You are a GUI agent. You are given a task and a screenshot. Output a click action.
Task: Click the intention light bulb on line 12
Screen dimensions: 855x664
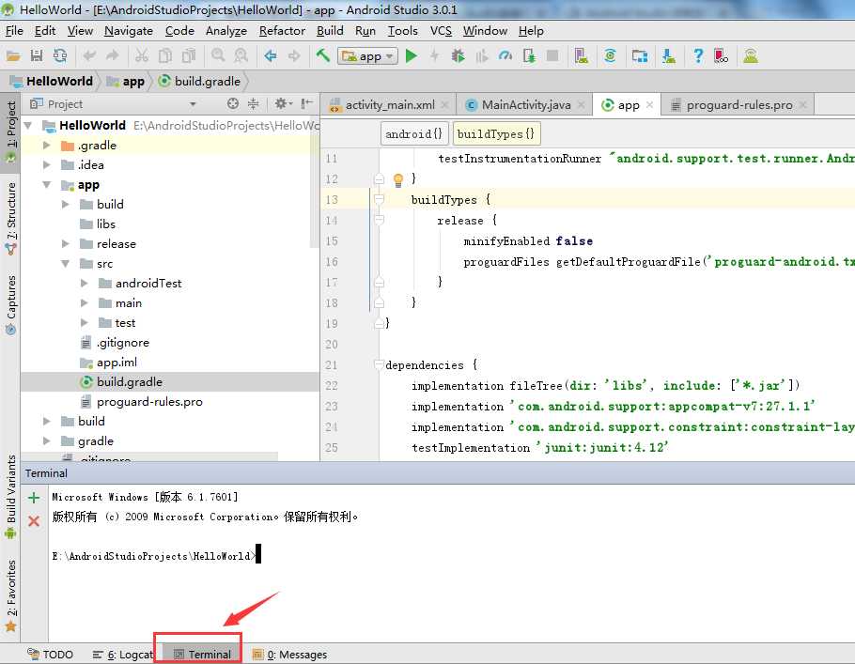398,179
